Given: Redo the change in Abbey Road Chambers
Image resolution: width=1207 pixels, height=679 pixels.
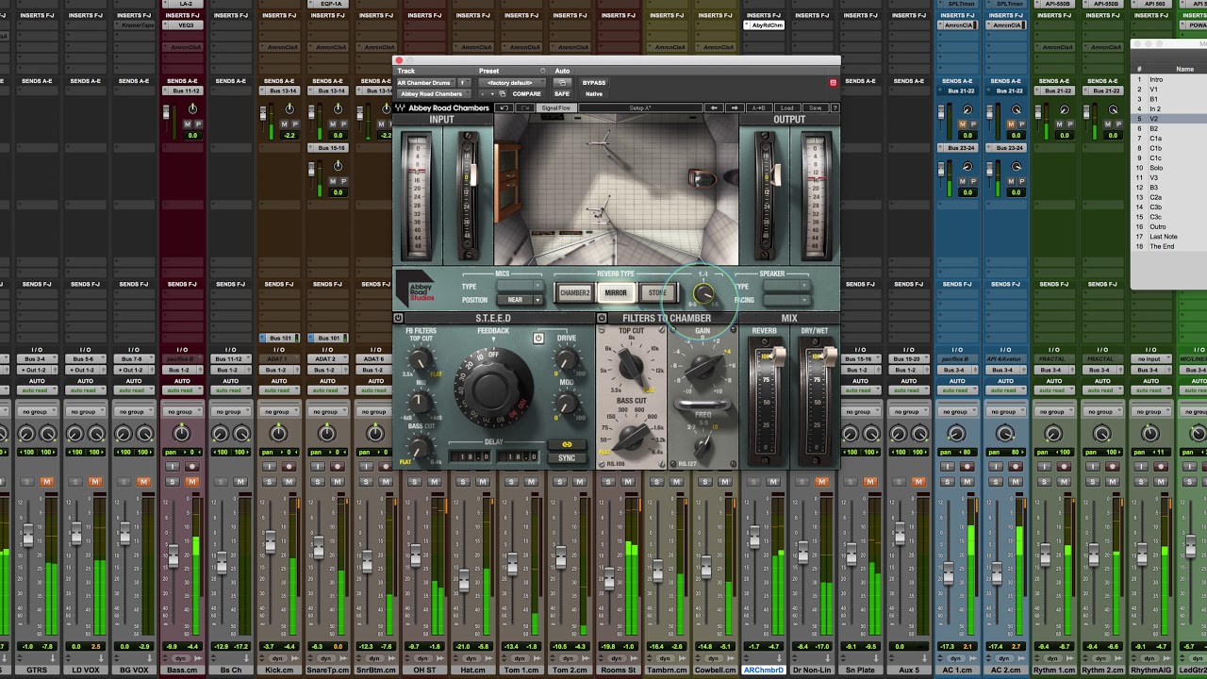Looking at the screenshot, I should (x=526, y=108).
